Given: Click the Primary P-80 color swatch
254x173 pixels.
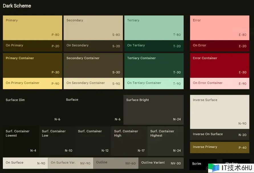Looking at the screenshot, I should [x=32, y=28].
